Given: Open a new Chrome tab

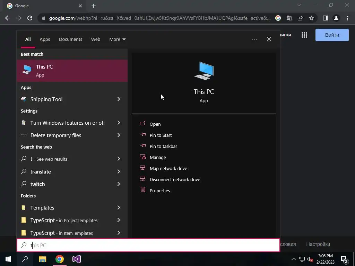Looking at the screenshot, I should click(94, 6).
